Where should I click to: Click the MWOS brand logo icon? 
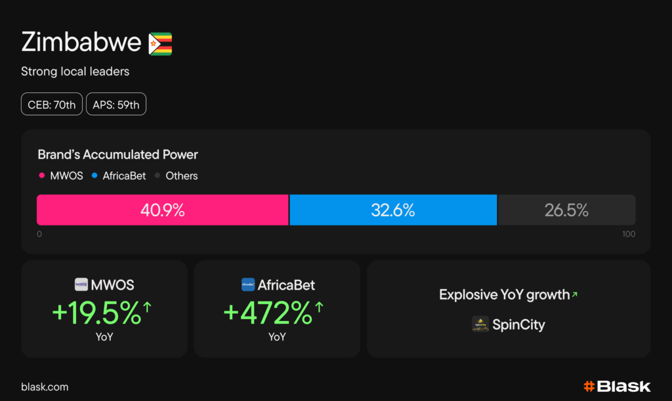pyautogui.click(x=81, y=285)
